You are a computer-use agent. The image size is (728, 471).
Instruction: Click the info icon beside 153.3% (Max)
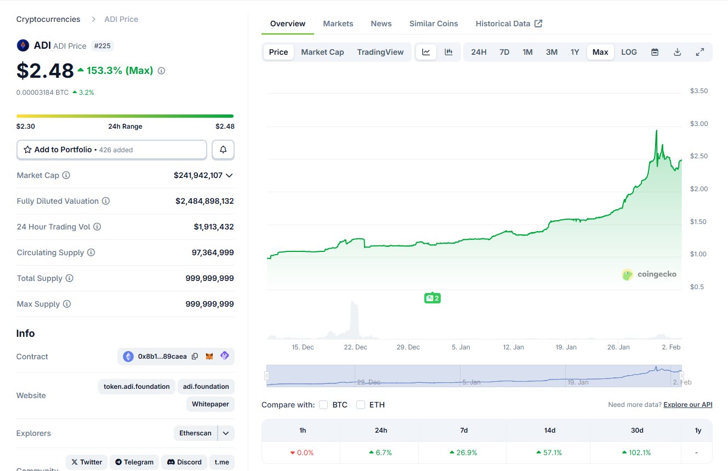point(161,71)
